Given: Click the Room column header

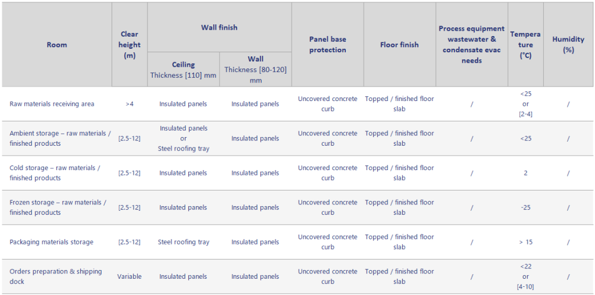Looking at the screenshot, I should pos(56,45).
